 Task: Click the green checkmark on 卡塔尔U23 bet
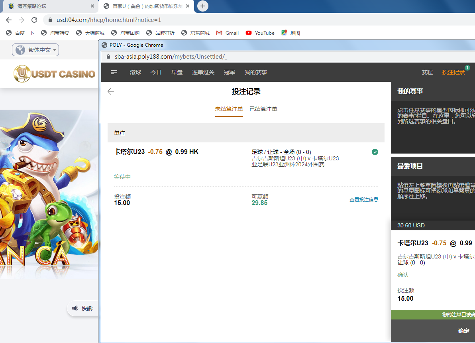point(375,152)
